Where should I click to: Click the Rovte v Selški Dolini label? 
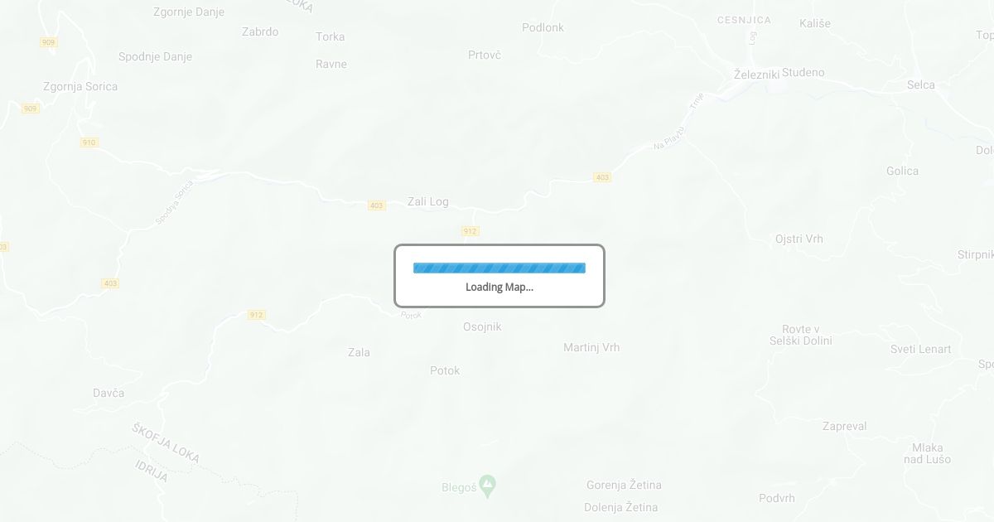tap(801, 335)
